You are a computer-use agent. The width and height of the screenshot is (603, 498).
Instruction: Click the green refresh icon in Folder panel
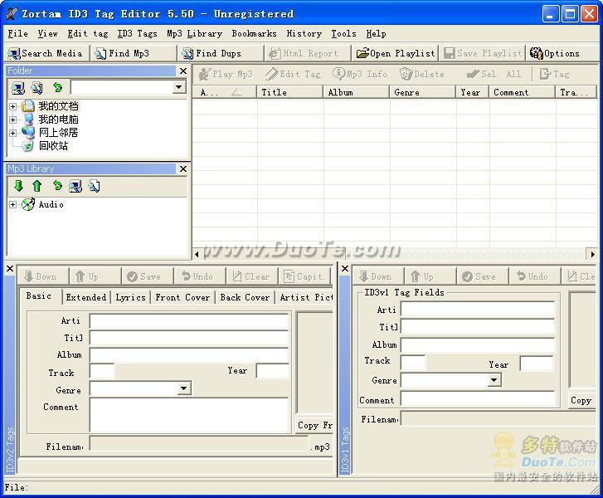pos(57,88)
